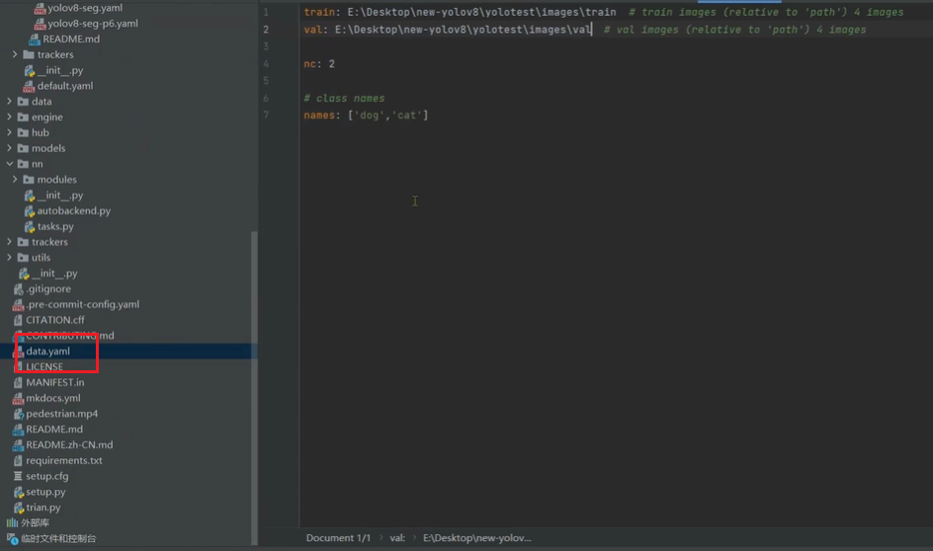This screenshot has height=551, width=933.
Task: Click the yolov8-seg.yaml file icon
Action: coord(40,8)
